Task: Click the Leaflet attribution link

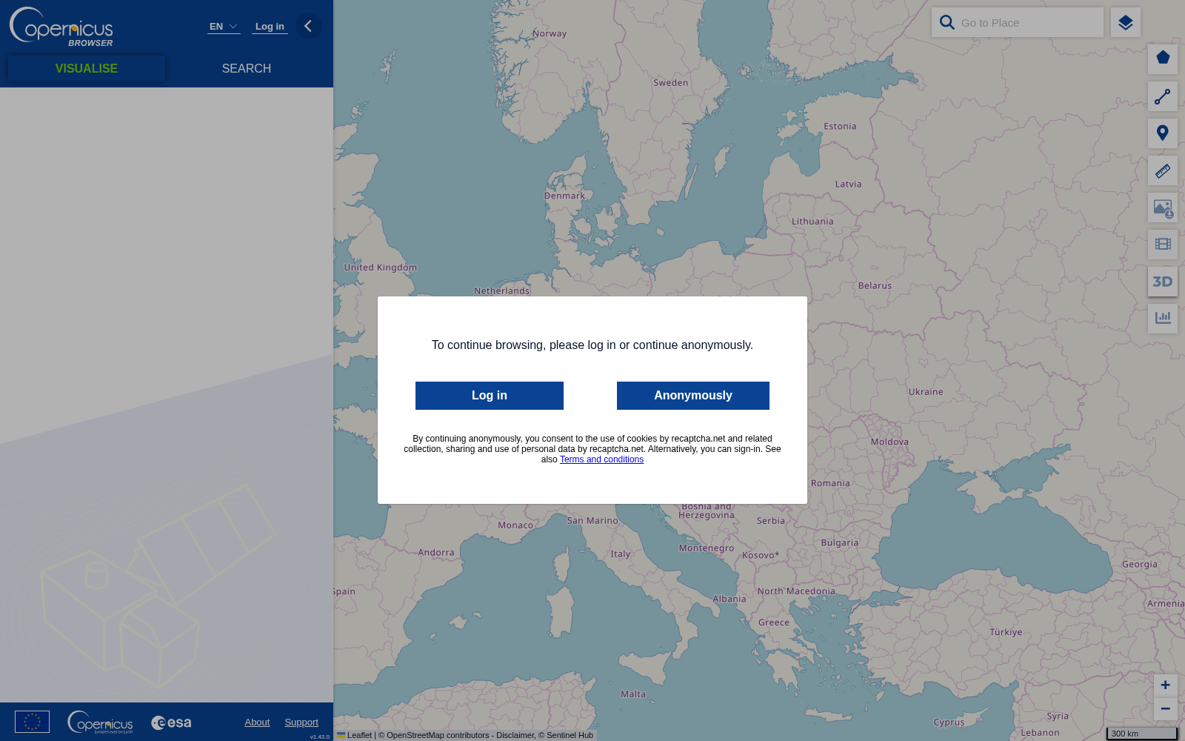Action: [x=355, y=735]
